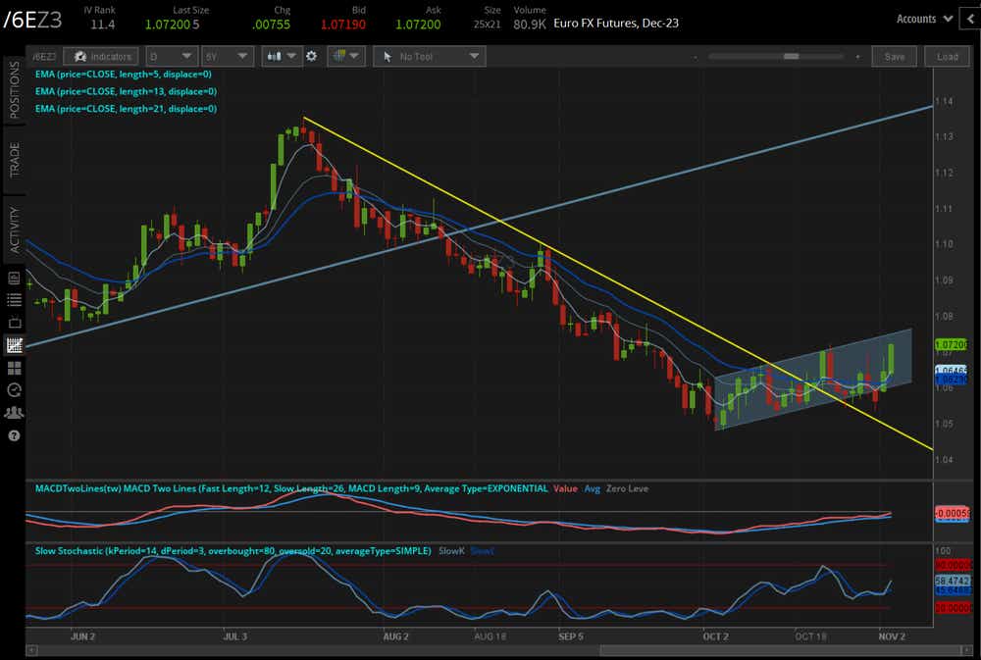
Task: Click the OCT 2 date axis label
Action: pos(716,636)
